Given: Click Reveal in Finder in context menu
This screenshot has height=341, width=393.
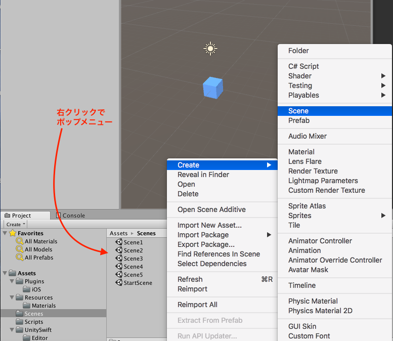Looking at the screenshot, I should (x=222, y=175).
